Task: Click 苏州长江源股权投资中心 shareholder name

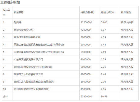Action: [x=33, y=67]
